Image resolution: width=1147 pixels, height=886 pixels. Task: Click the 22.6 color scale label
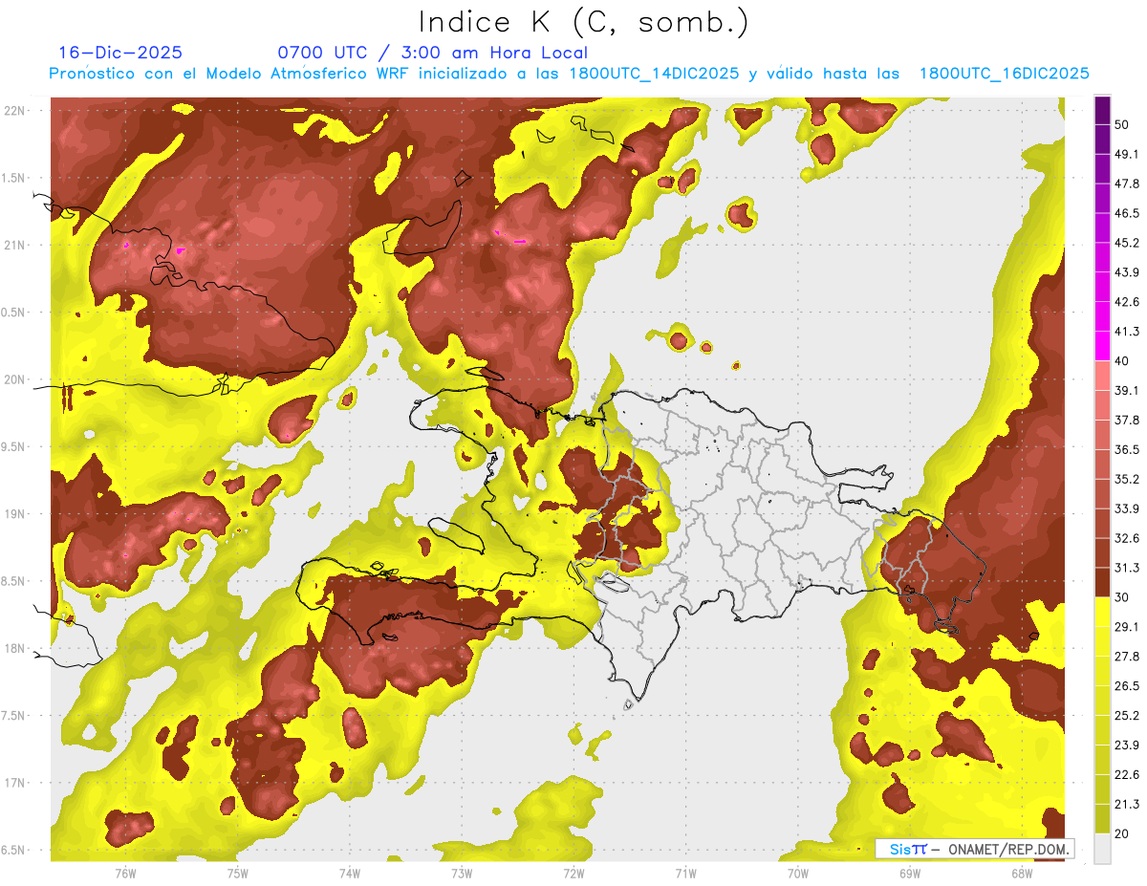[x=1127, y=775]
